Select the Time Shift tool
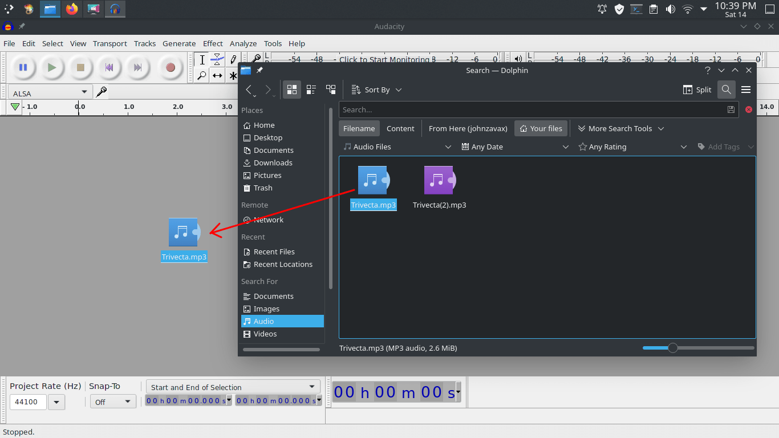Image resolution: width=779 pixels, height=438 pixels. click(217, 75)
